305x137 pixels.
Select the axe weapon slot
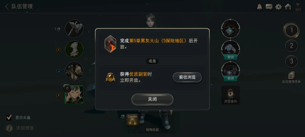(x=74, y=29)
